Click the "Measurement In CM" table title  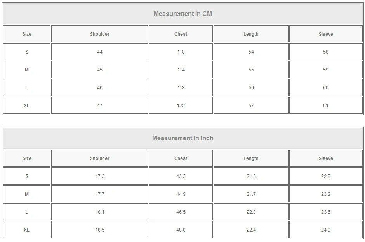182,14
